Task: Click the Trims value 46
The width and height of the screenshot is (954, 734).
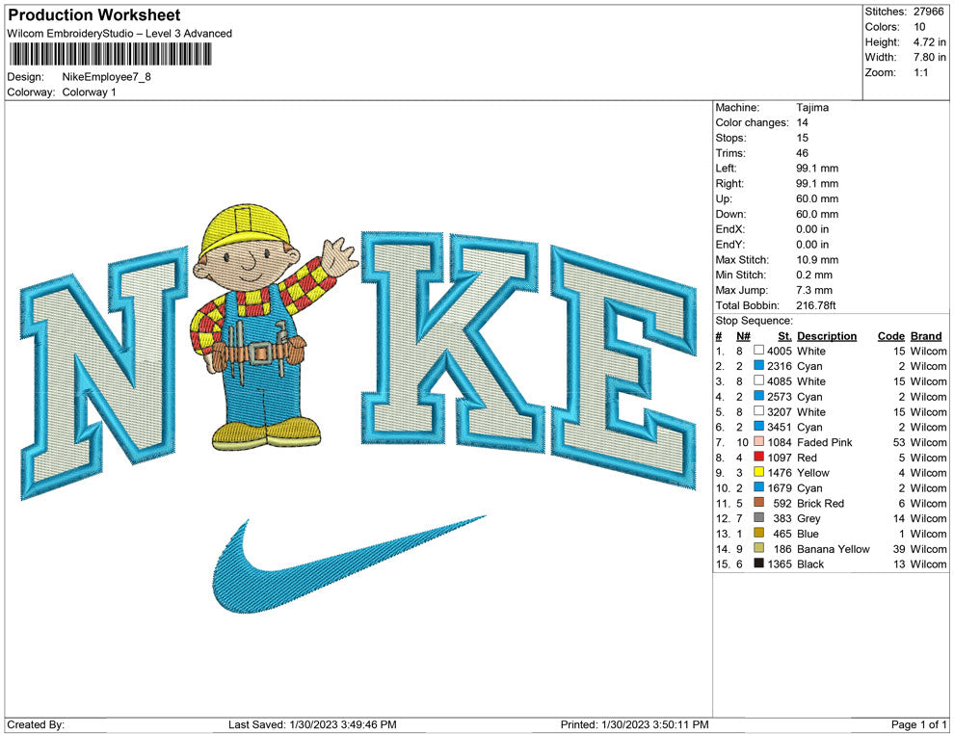Action: click(x=802, y=153)
